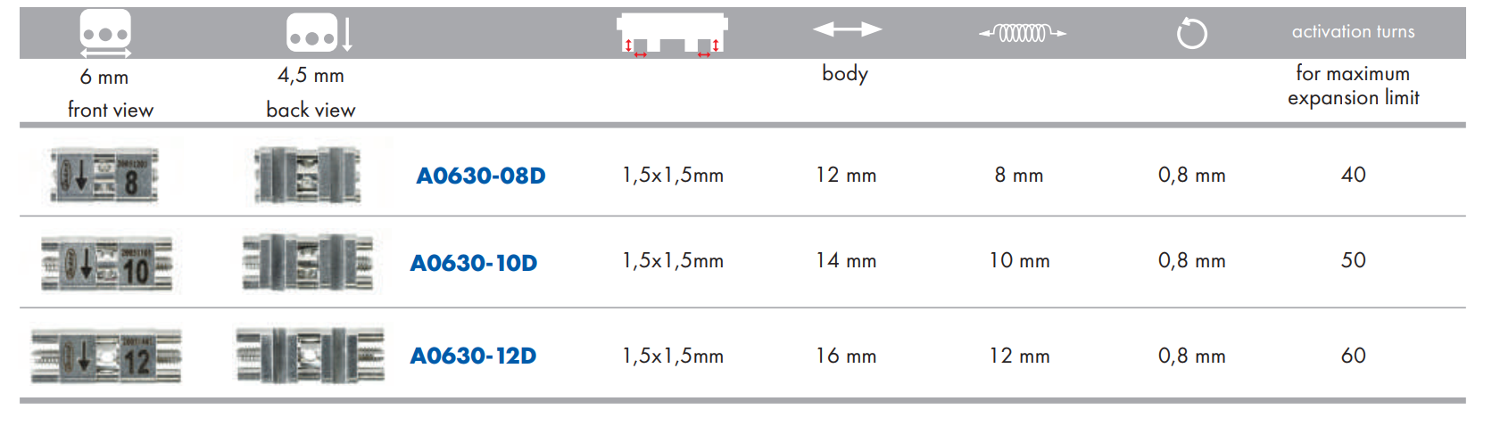Screen dimensions: 1492x434
Task: Click the slot dimensions diagram icon
Action: pyautogui.click(x=673, y=34)
